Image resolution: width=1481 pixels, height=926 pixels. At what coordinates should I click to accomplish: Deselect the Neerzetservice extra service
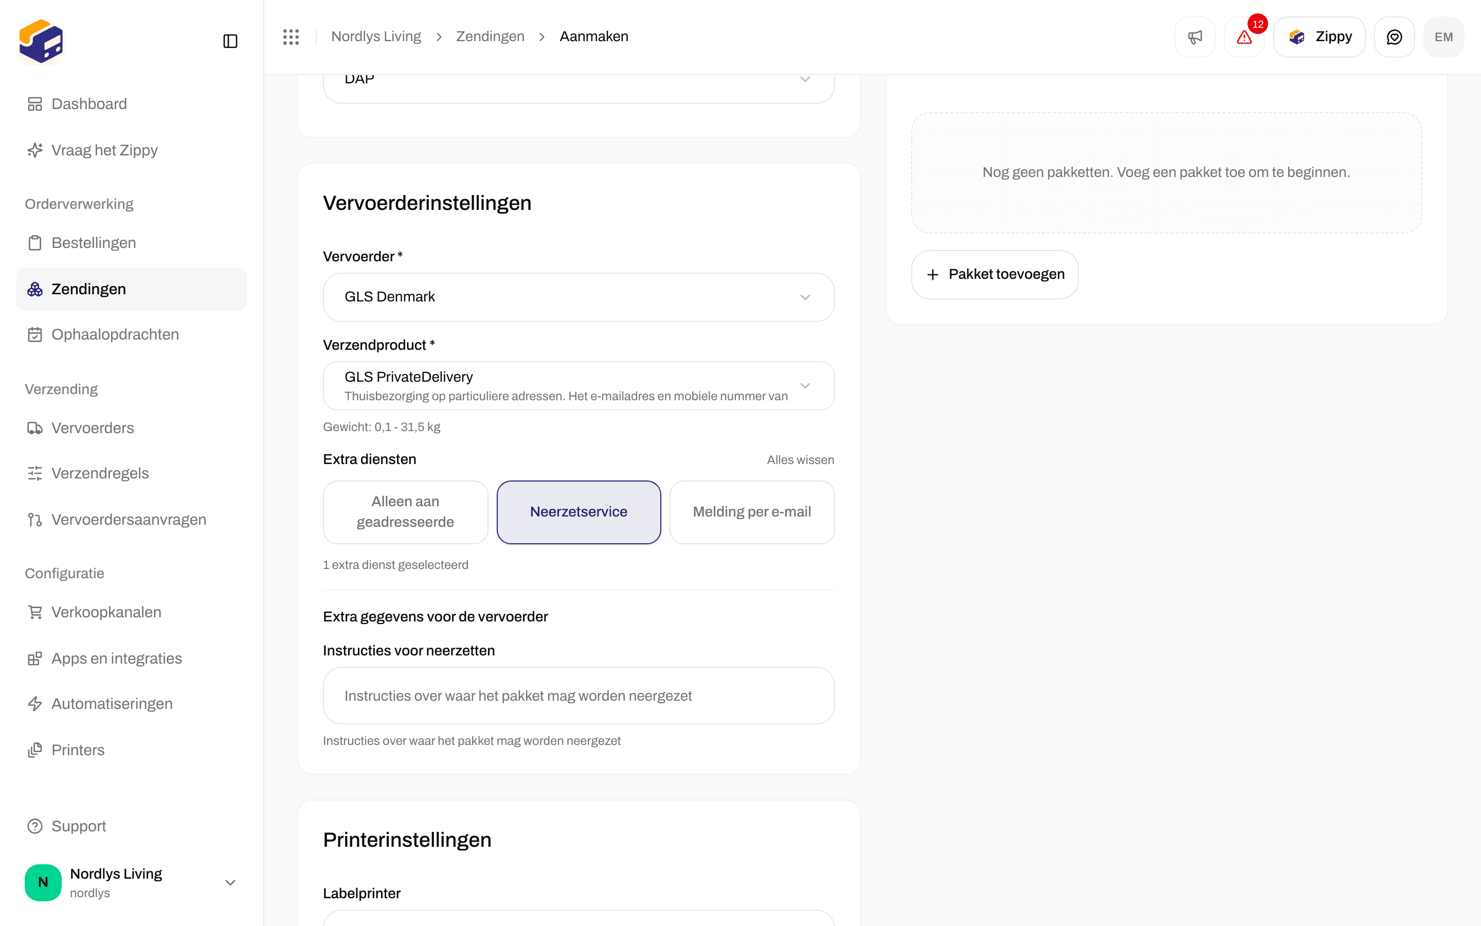pos(579,512)
